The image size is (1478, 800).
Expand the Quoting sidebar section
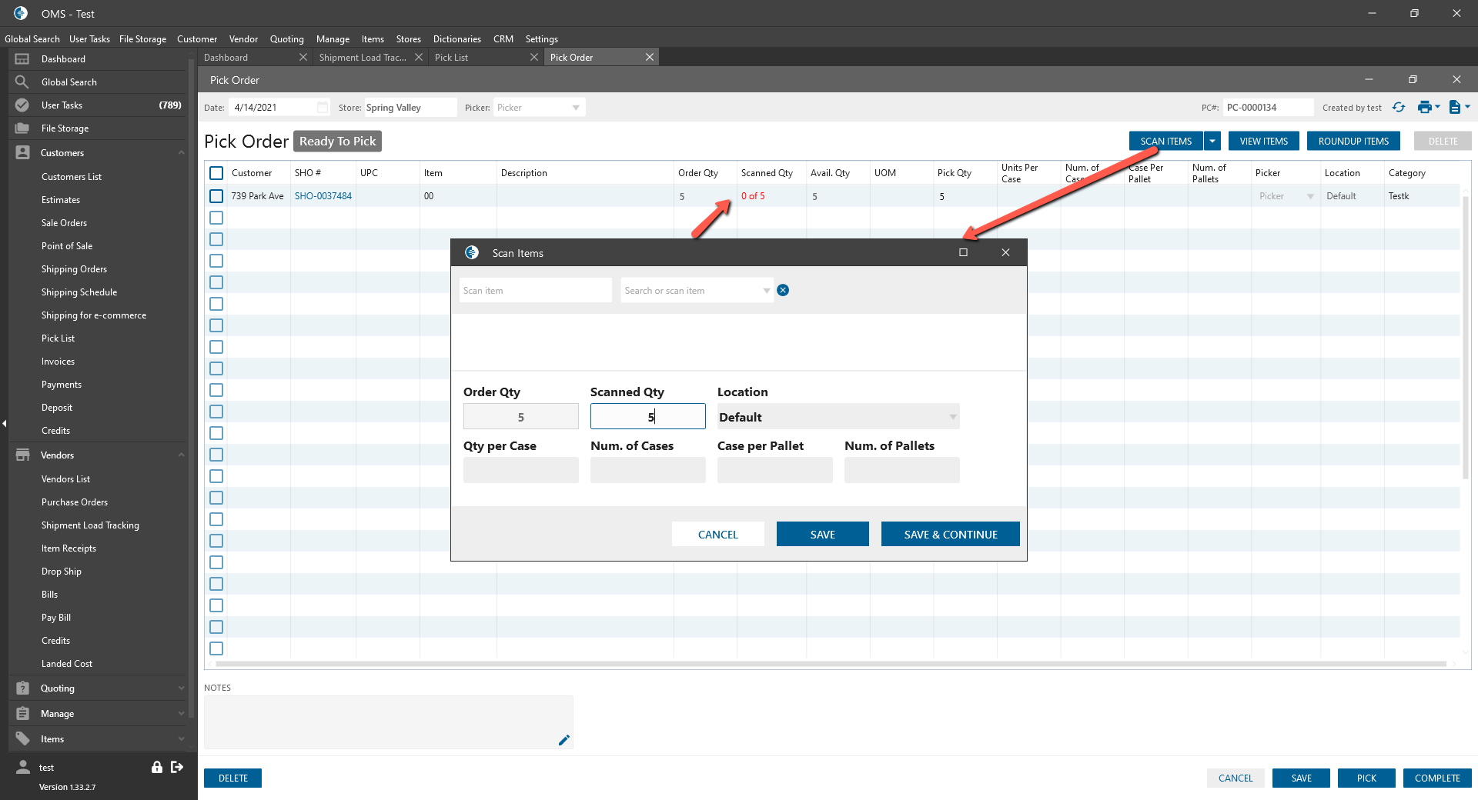182,688
